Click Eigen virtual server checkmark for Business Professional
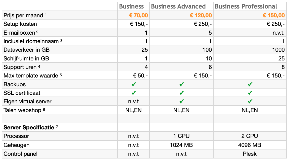The image size is (289, 161). coord(250,102)
